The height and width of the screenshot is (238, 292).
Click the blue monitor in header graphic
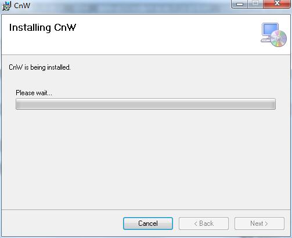coord(270,30)
